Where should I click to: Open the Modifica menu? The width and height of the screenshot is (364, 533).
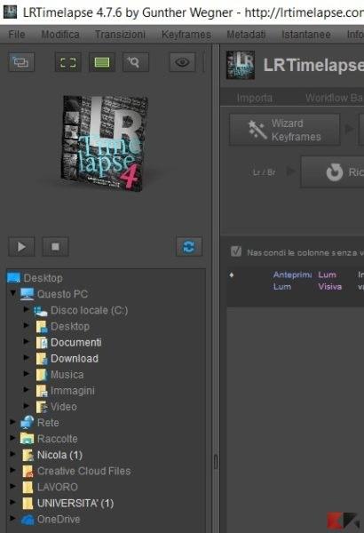click(x=60, y=35)
